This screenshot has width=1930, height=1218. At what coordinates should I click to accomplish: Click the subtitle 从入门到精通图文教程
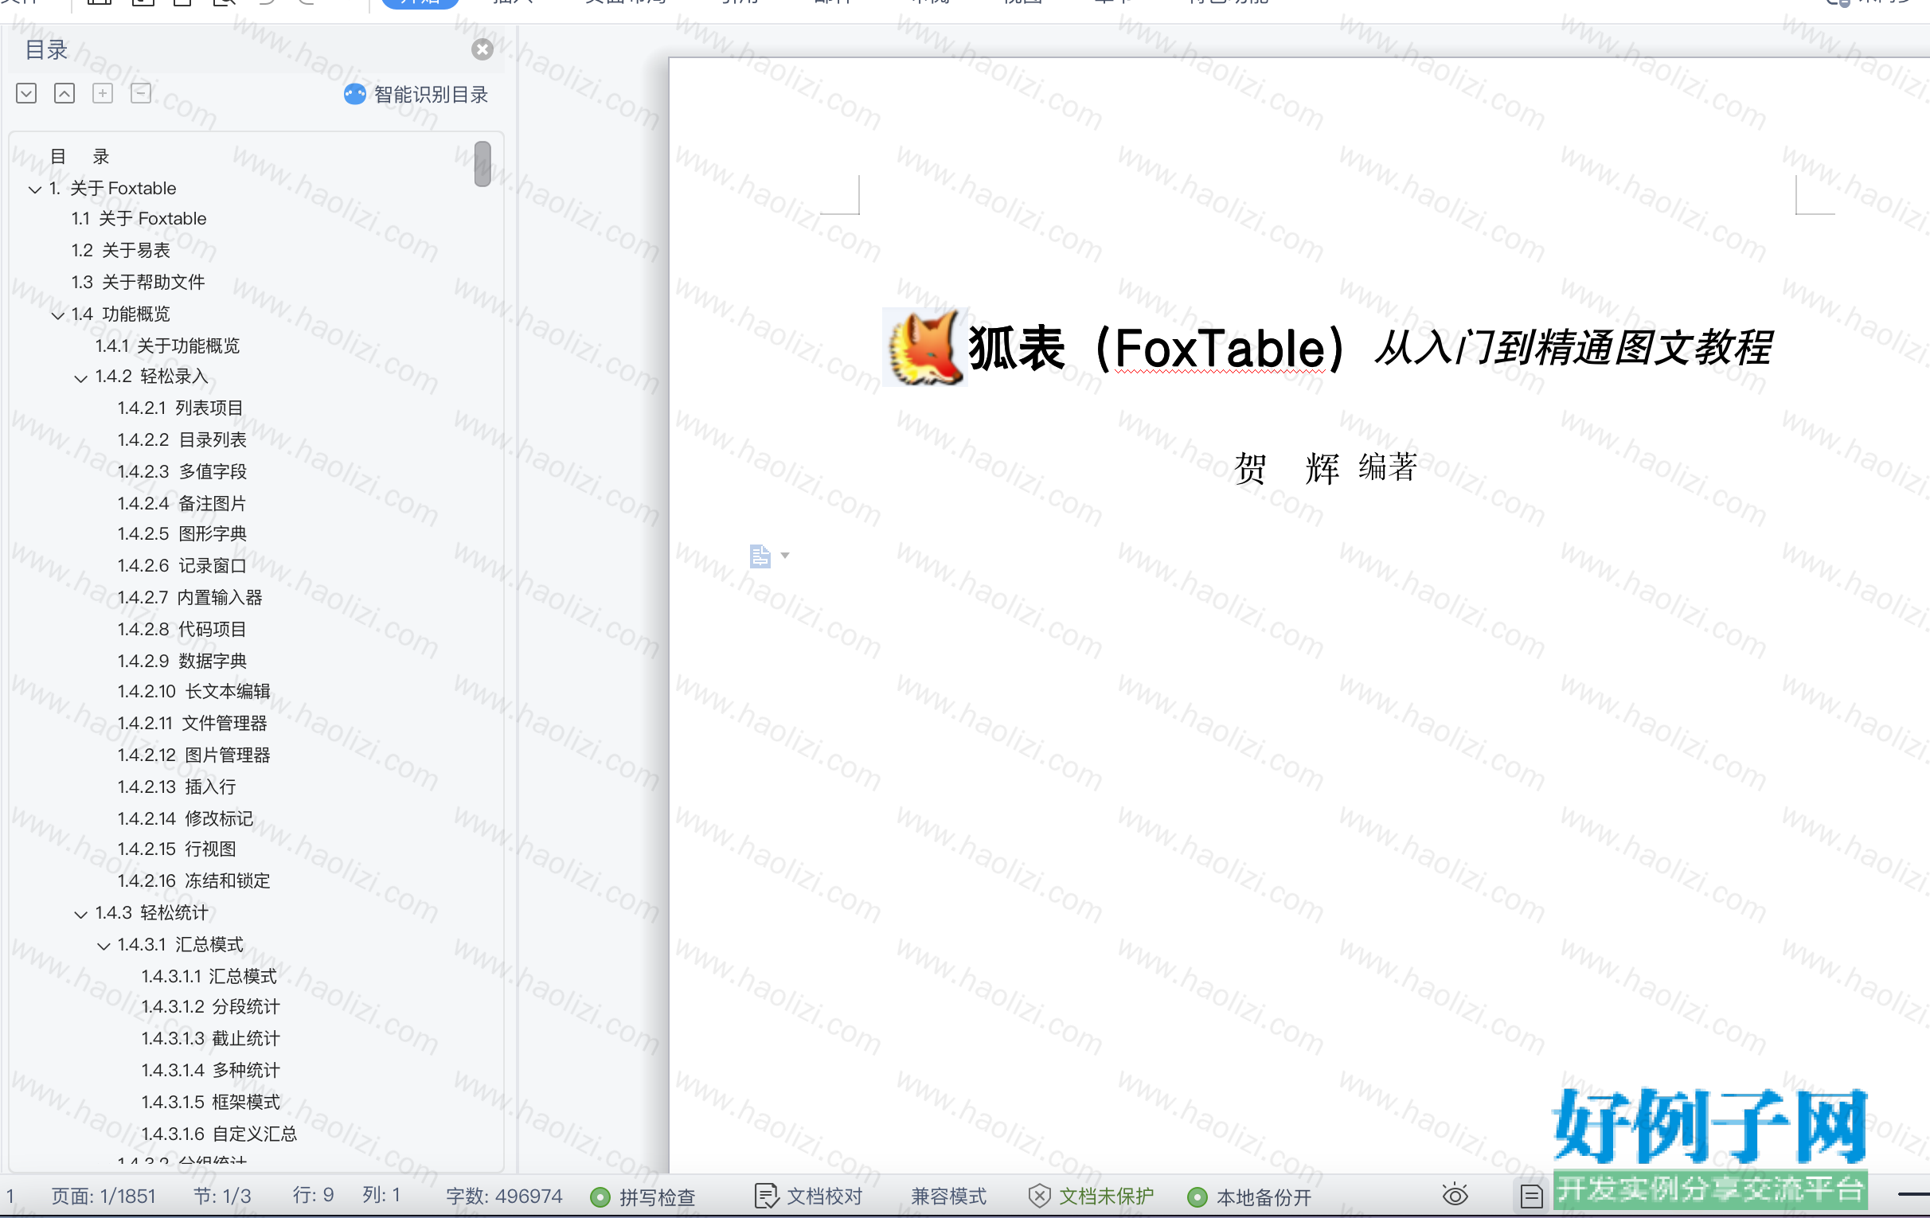pyautogui.click(x=1573, y=349)
